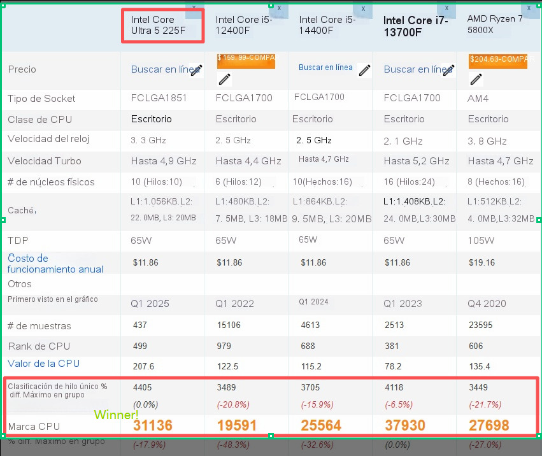
Task: Click the $159.99 COMPAR button
Action: pos(246,61)
